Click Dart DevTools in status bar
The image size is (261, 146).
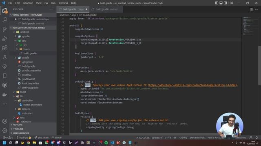pos(197,137)
